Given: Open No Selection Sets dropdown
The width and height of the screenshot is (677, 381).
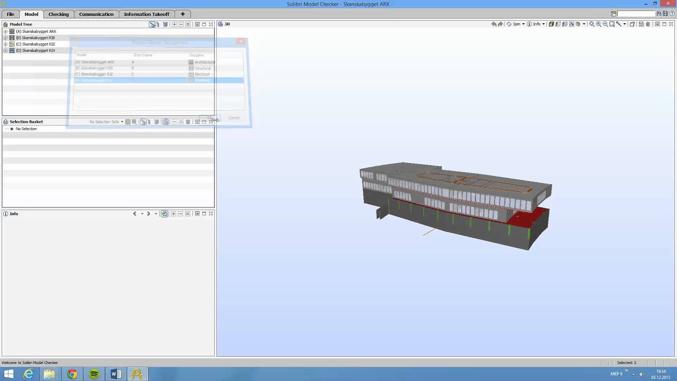Looking at the screenshot, I should (x=106, y=122).
